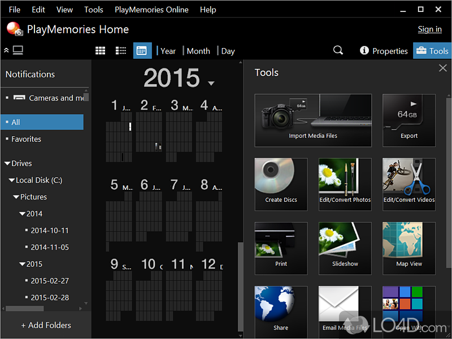
Task: Click the Add Folders button
Action: pos(46,325)
